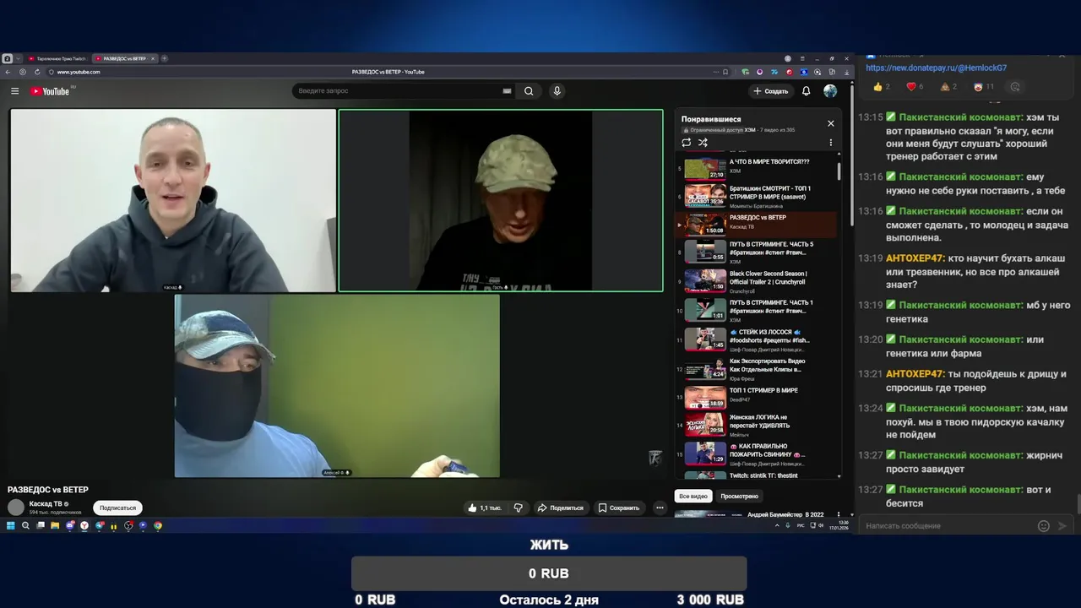Click the Поделиться share button
Image resolution: width=1081 pixels, height=608 pixels.
561,508
